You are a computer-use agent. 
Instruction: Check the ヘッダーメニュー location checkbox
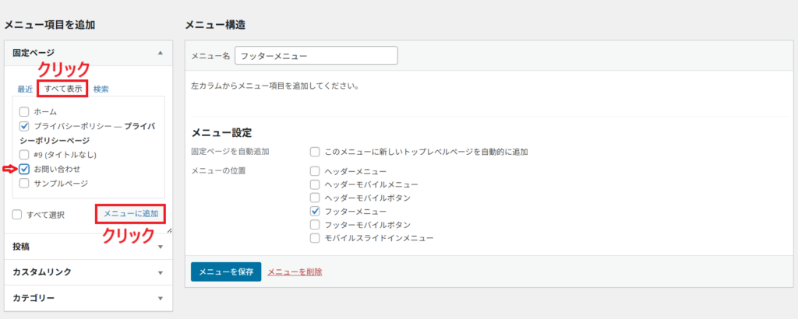pyautogui.click(x=315, y=171)
